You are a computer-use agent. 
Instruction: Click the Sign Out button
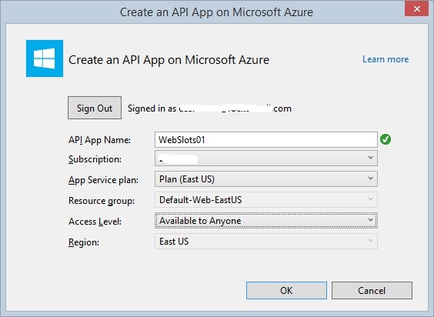95,108
